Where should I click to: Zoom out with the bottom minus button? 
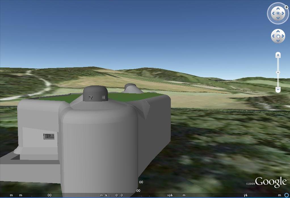278,90
